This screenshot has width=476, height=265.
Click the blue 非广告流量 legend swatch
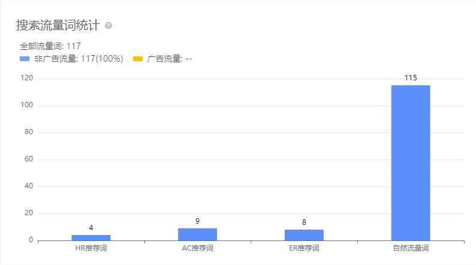point(25,59)
